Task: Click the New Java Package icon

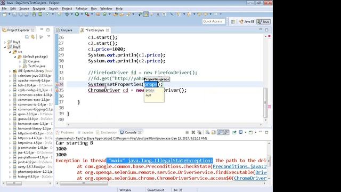Action: click(98, 14)
